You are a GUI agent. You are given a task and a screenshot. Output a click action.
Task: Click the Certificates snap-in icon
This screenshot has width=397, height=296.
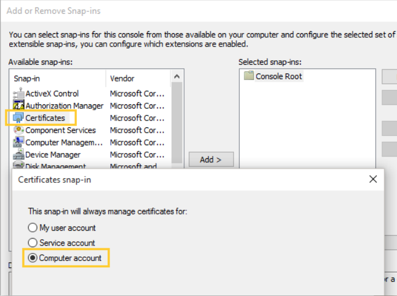[x=18, y=118]
